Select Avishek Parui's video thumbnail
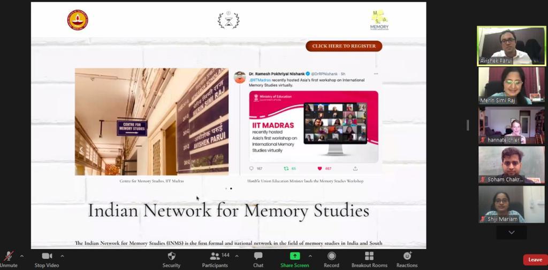The image size is (548, 270). point(511,46)
